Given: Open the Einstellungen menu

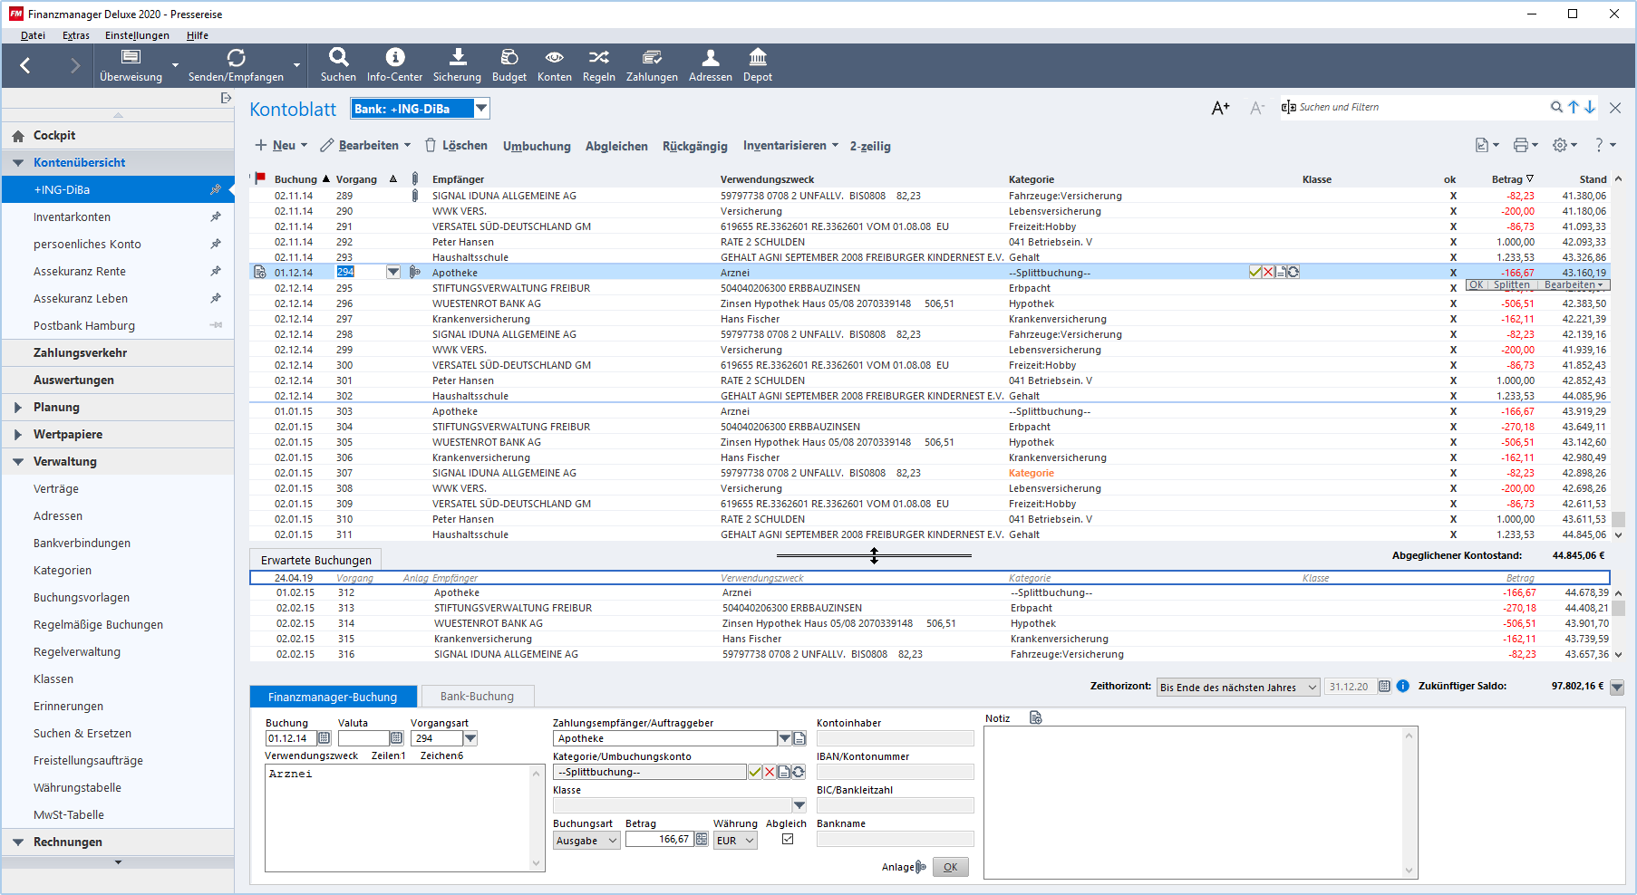Looking at the screenshot, I should coord(137,35).
